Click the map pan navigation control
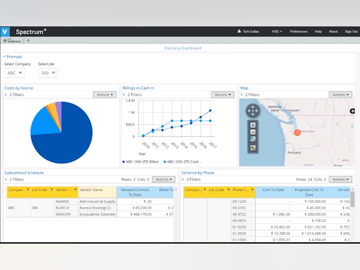This screenshot has height=270, width=360. pos(253,111)
